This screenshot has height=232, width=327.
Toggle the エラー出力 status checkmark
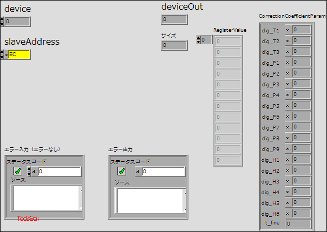[122, 171]
